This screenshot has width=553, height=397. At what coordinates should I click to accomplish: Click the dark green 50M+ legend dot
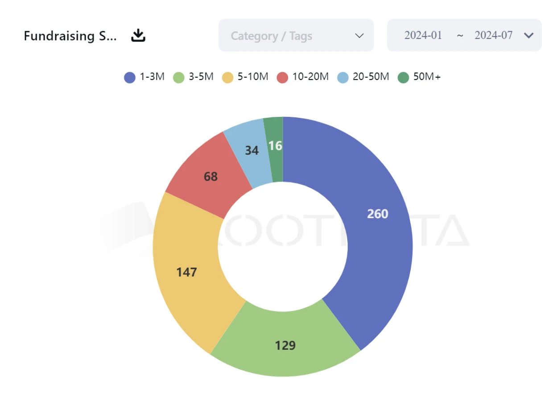click(x=403, y=78)
